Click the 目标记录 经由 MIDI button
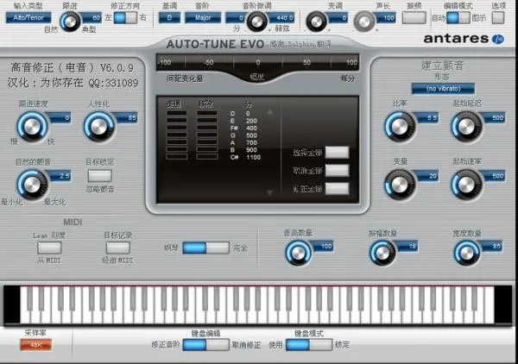Viewport: 518px width, 364px height. coord(118,248)
